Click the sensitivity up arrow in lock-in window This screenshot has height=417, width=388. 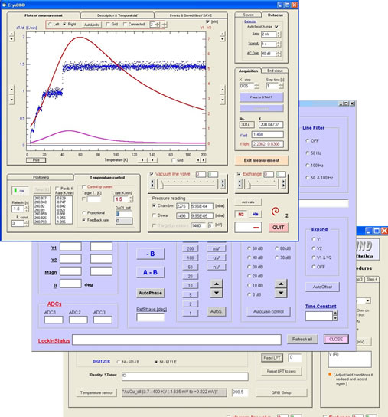pyautogui.click(x=217, y=284)
